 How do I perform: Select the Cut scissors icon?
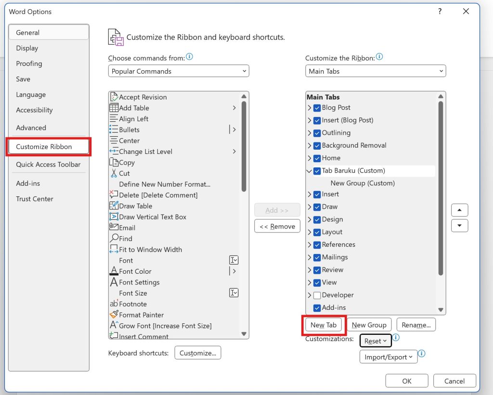(114, 173)
